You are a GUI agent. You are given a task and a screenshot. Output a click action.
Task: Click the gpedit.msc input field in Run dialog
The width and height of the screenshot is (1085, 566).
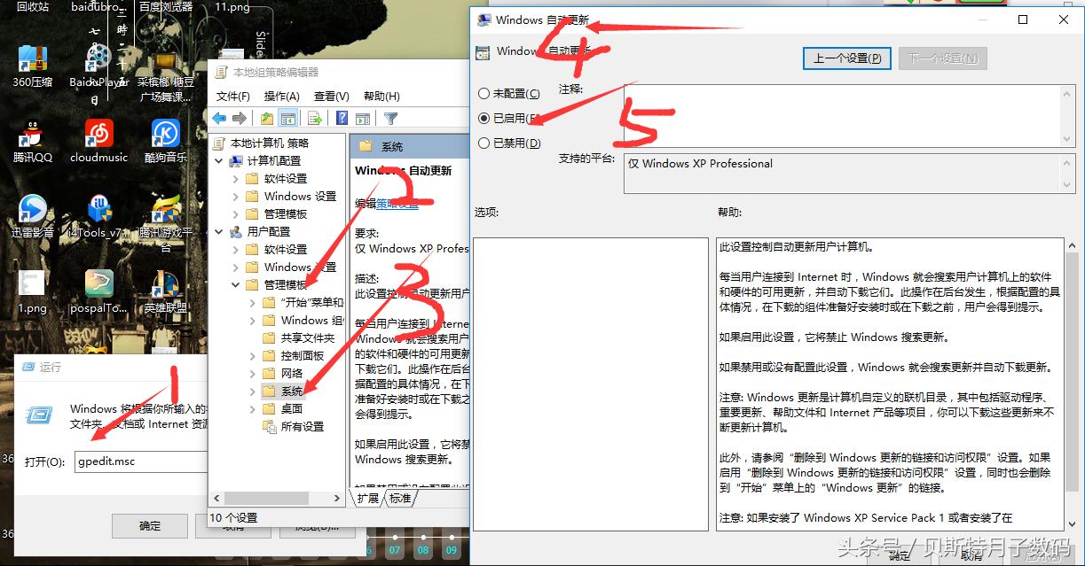click(142, 461)
